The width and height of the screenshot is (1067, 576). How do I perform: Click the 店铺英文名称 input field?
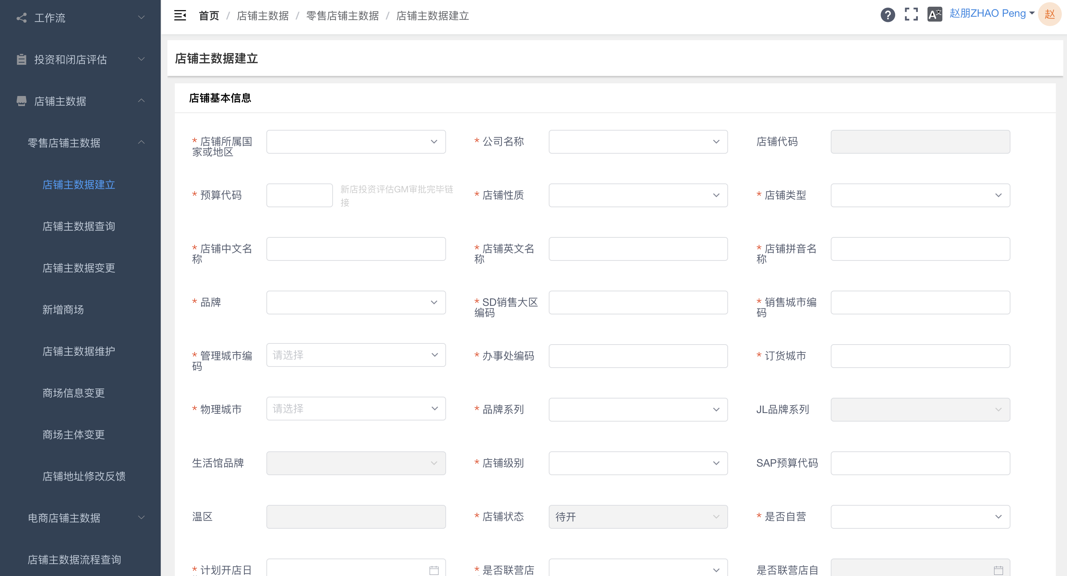pos(638,249)
